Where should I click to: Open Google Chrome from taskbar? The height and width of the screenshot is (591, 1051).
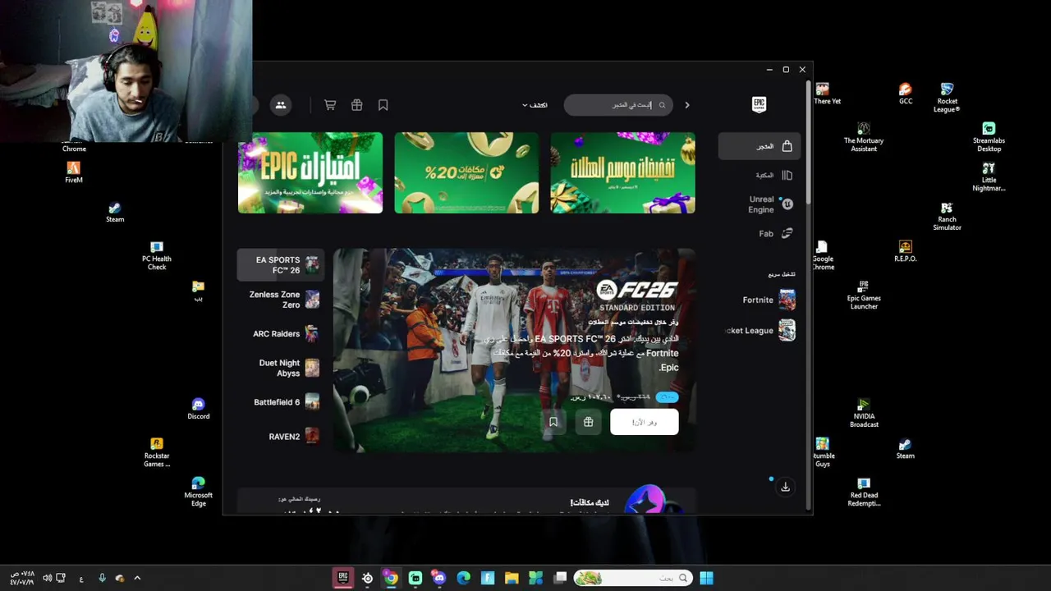click(x=391, y=578)
